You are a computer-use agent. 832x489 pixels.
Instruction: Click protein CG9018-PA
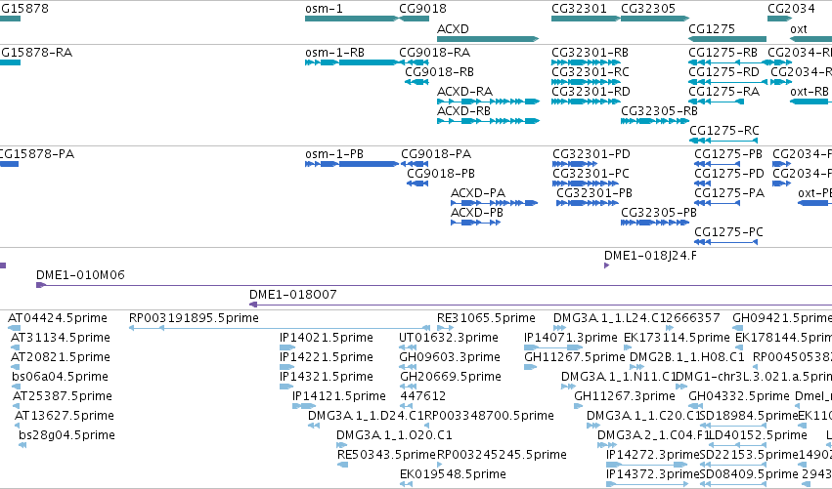[415, 164]
